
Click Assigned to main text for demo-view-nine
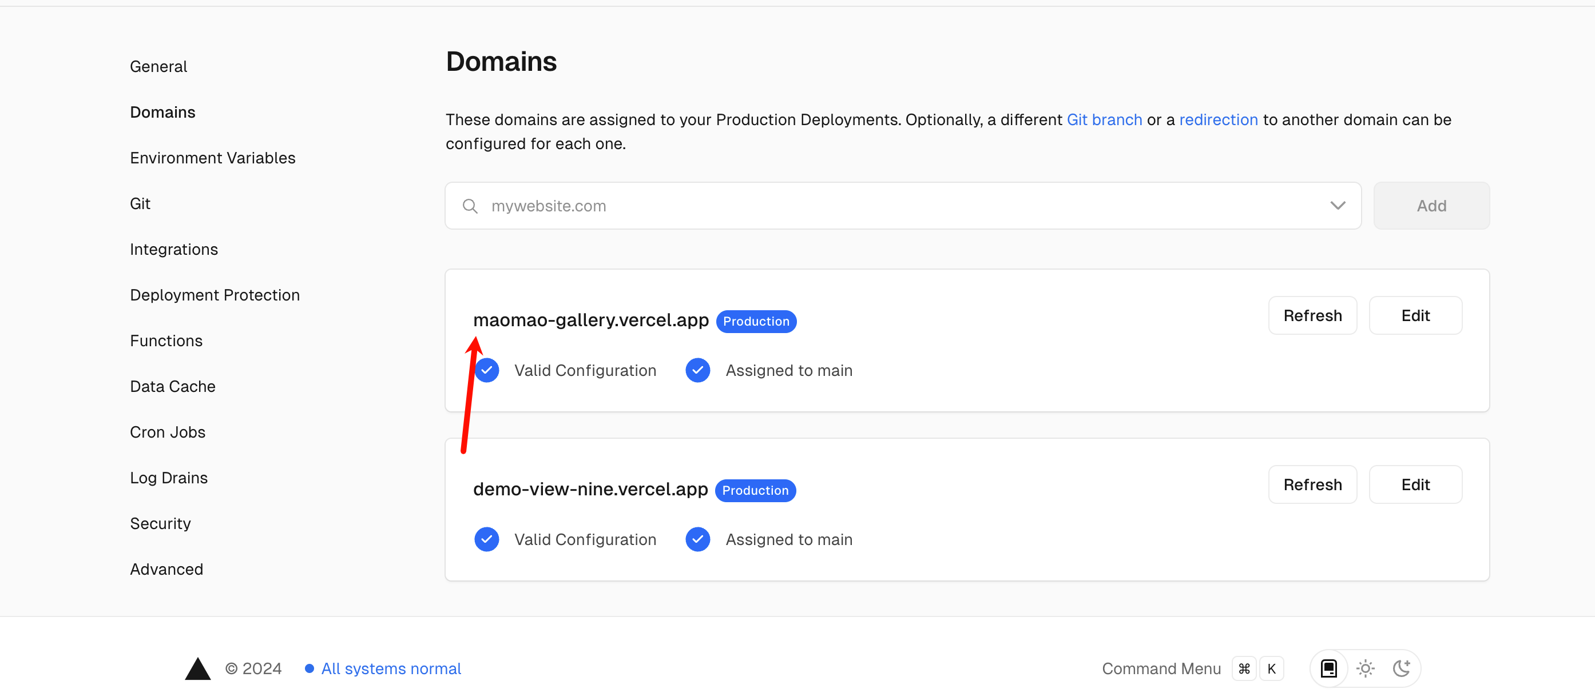coord(789,539)
